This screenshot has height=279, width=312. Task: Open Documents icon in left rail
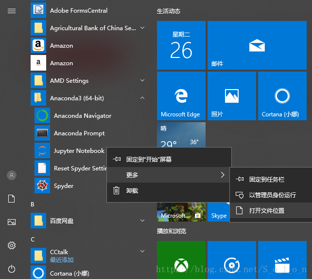click(x=11, y=199)
